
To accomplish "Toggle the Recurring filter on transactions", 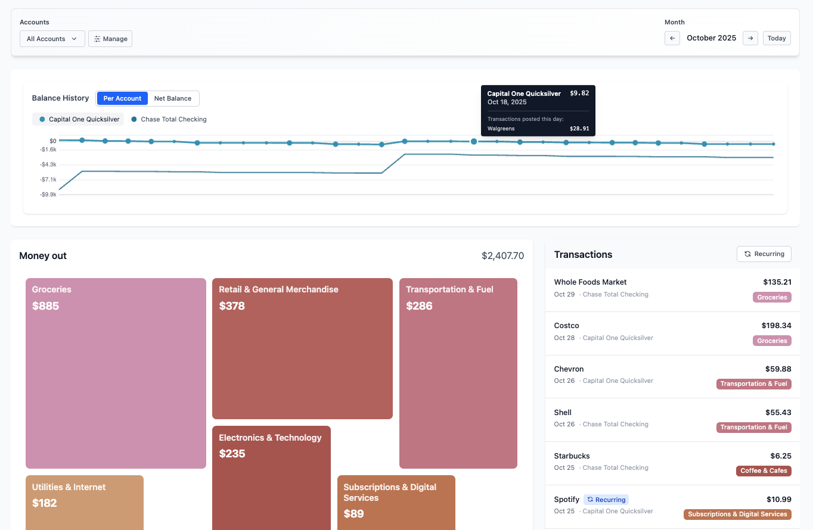I will pyautogui.click(x=764, y=254).
